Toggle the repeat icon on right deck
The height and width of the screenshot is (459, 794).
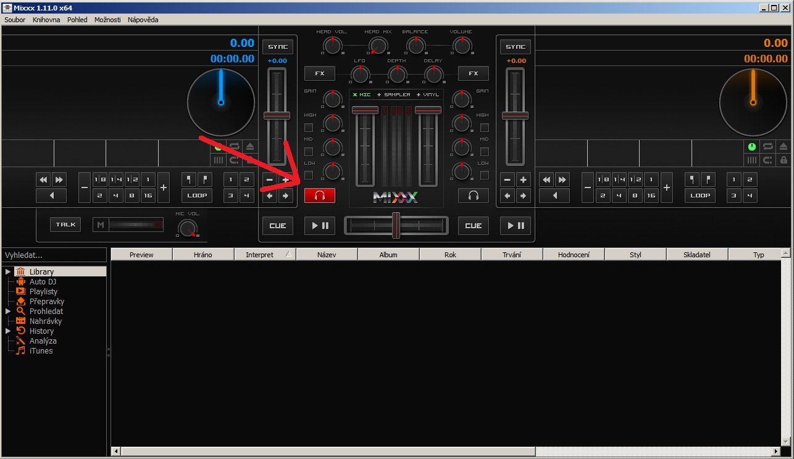tap(768, 147)
